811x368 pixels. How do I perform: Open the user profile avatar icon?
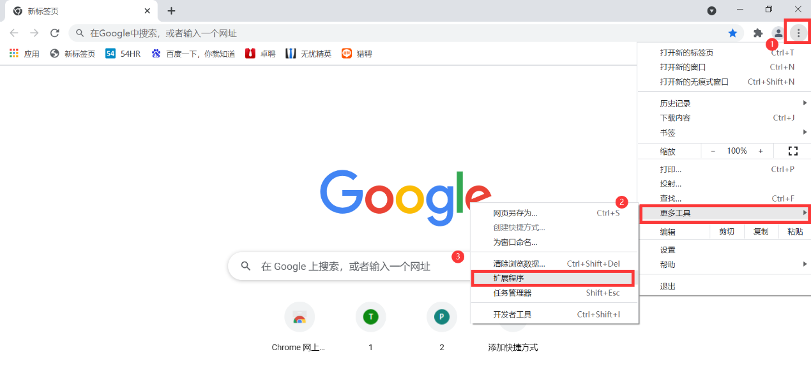(778, 33)
